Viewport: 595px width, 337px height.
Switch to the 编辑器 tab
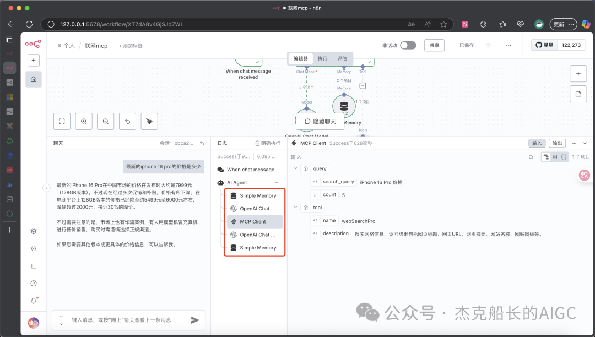[x=301, y=58]
